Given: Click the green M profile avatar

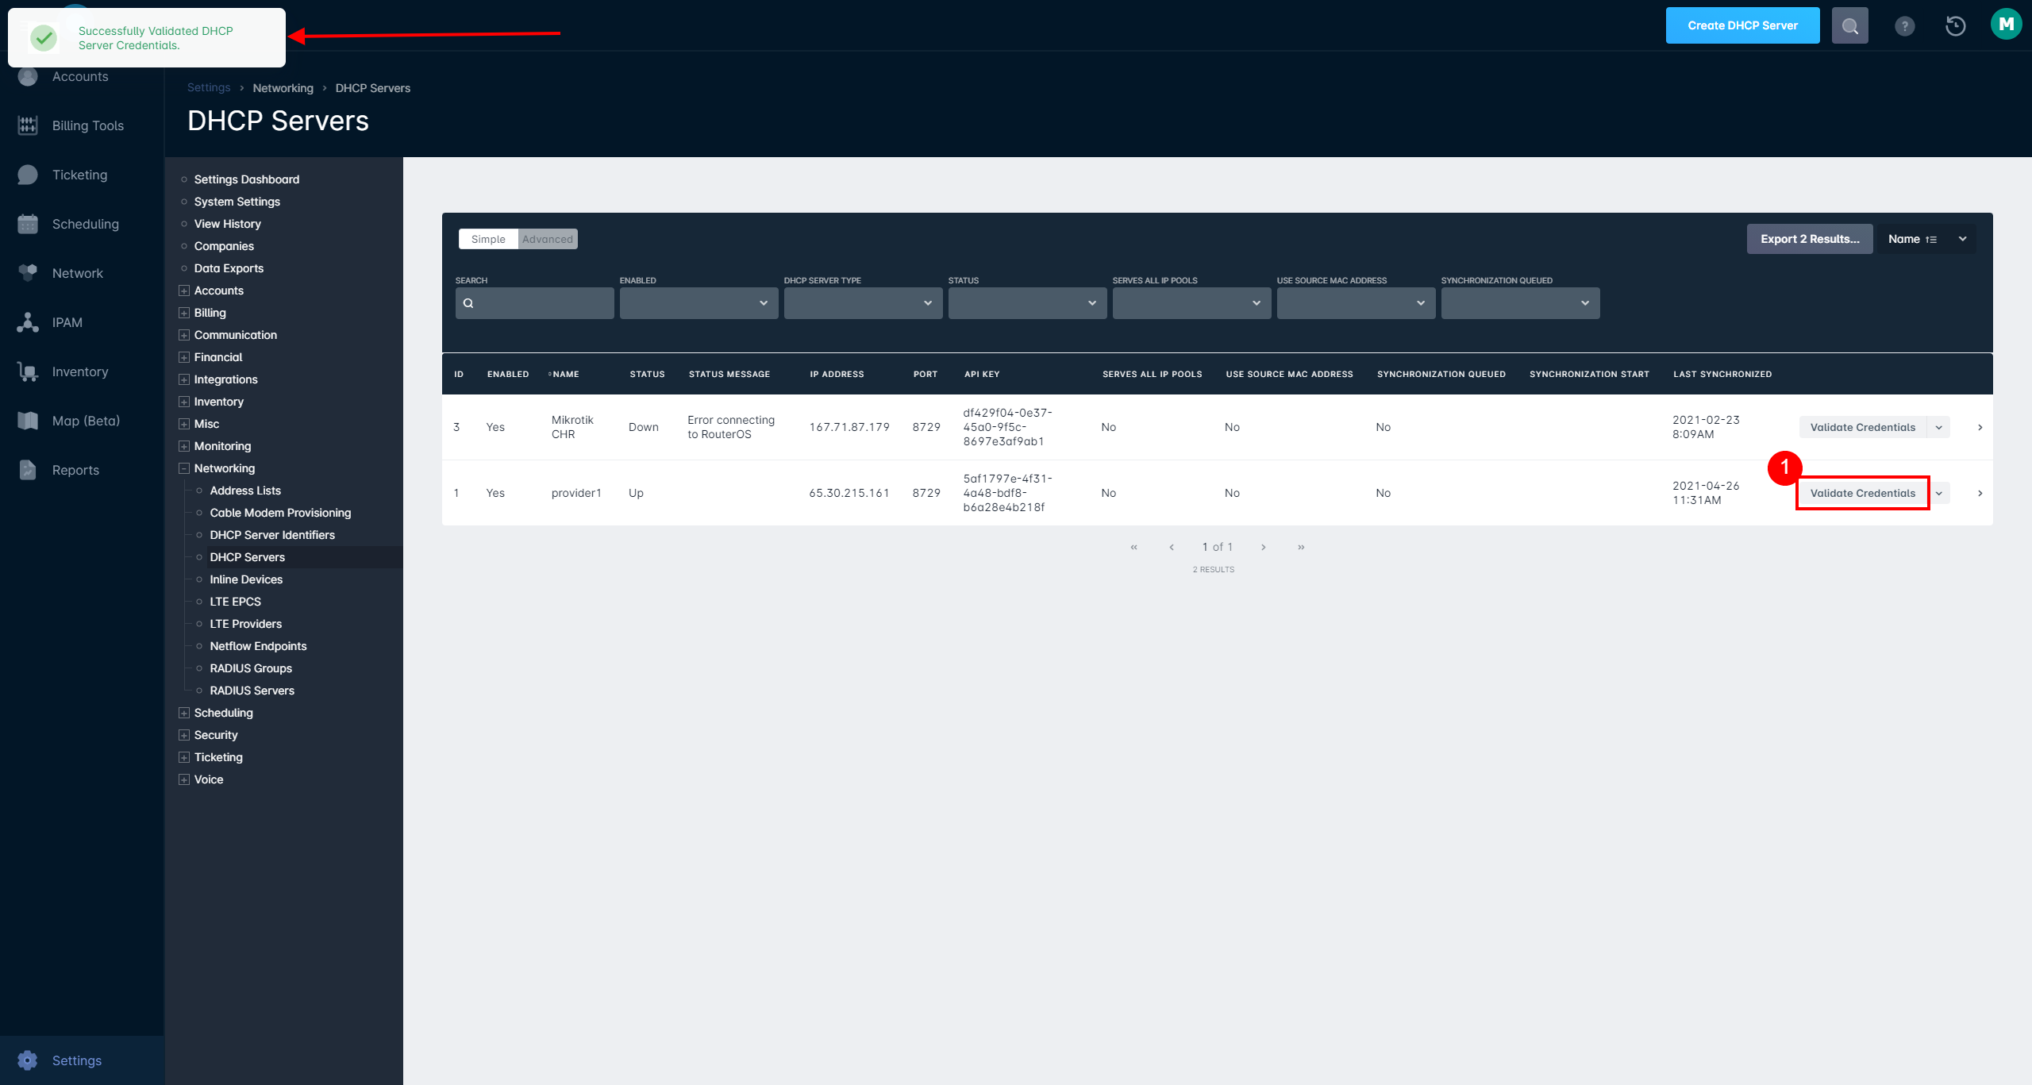Looking at the screenshot, I should (2007, 23).
